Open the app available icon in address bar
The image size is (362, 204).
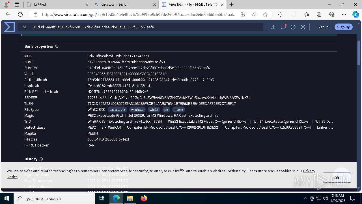click(x=243, y=14)
